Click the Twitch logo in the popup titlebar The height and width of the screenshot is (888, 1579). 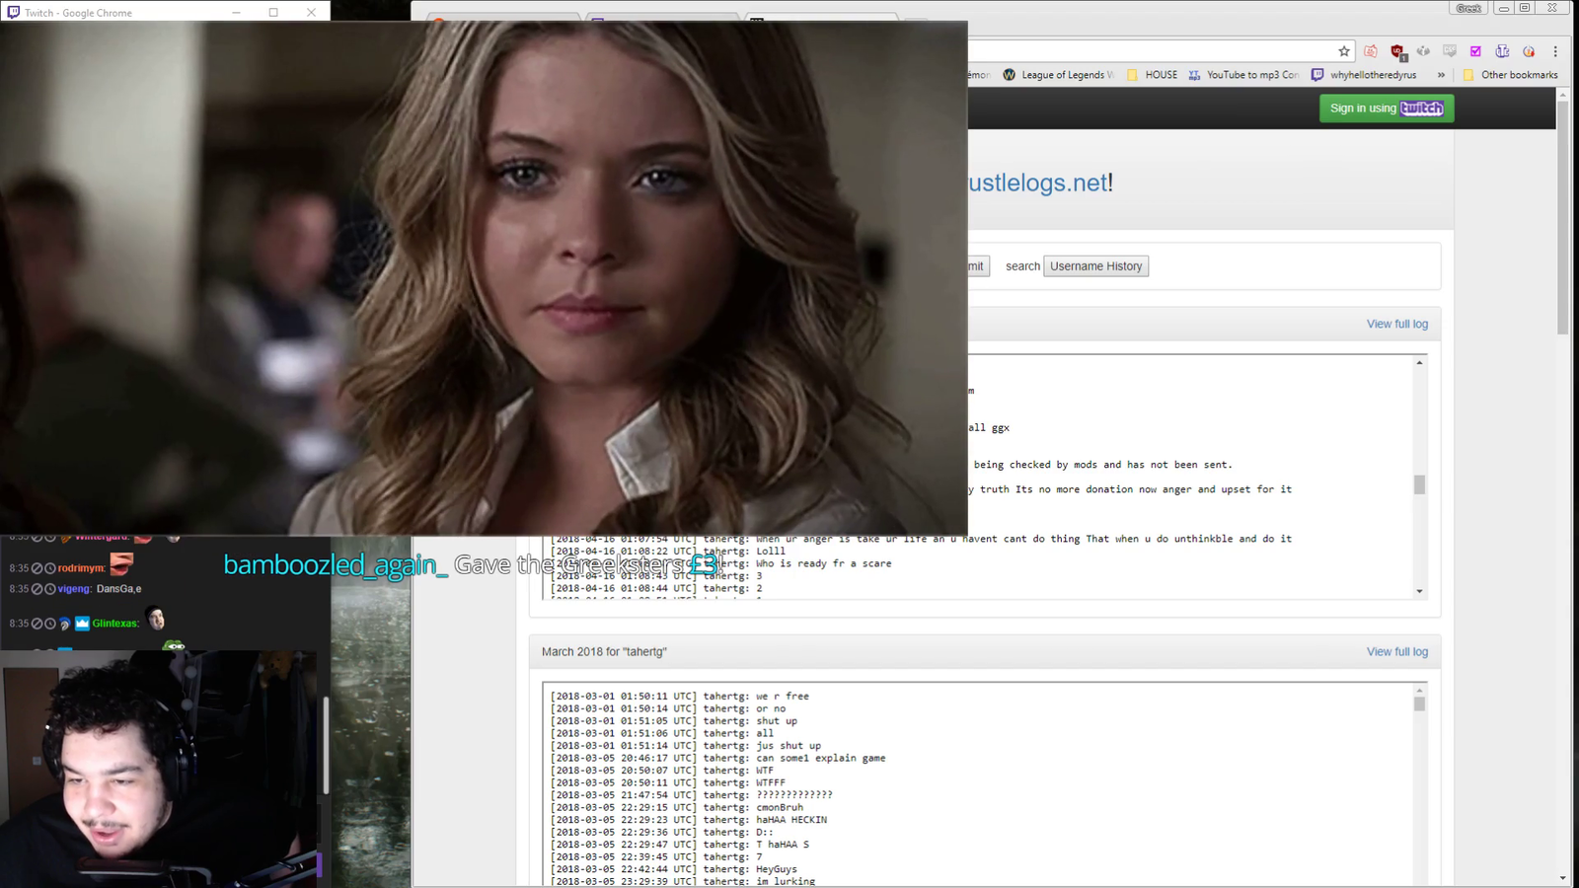pos(13,12)
